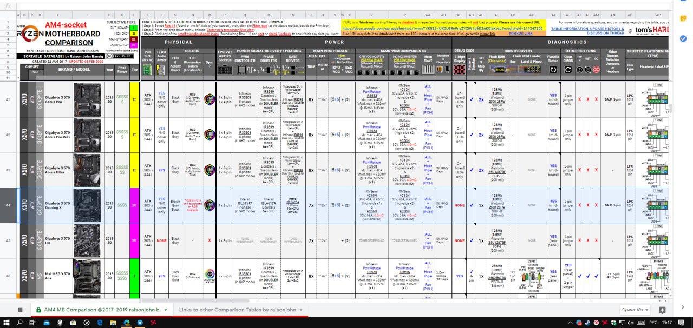Click the Clear CMOS header icon

click(x=568, y=69)
